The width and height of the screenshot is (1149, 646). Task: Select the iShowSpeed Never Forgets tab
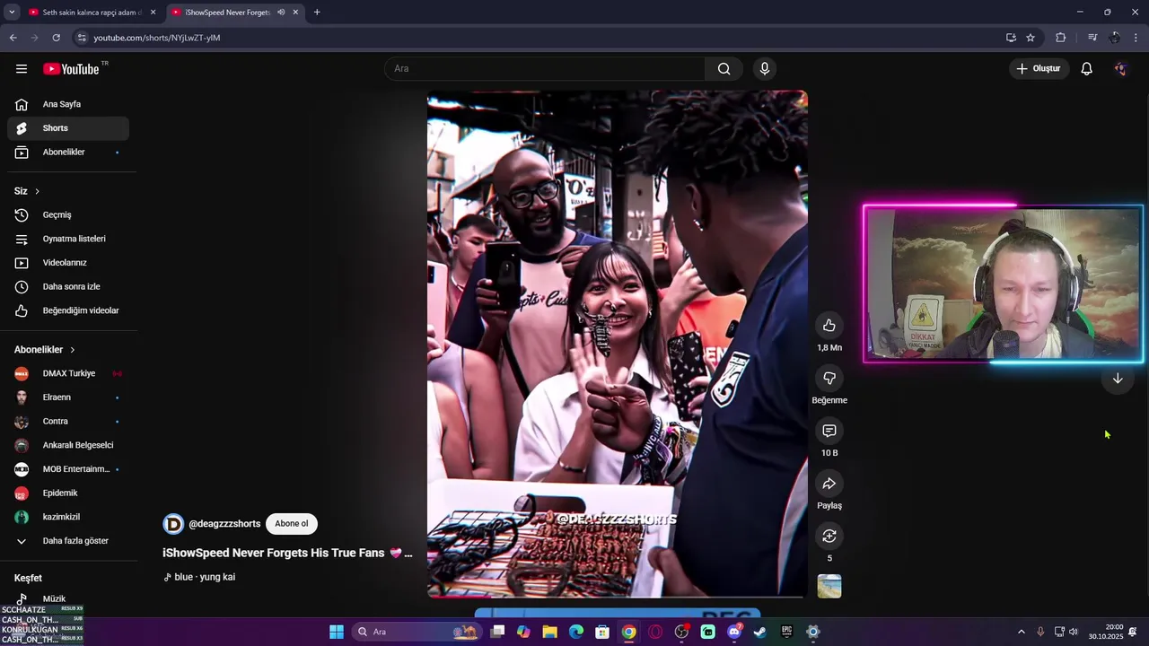[228, 13]
